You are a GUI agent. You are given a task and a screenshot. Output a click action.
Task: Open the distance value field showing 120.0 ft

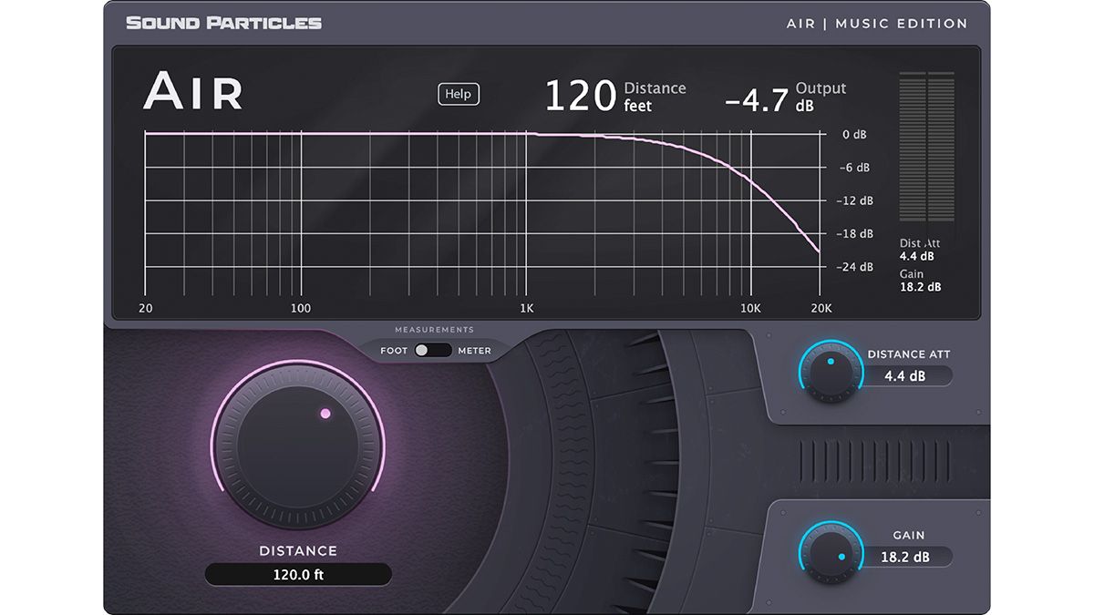pyautogui.click(x=298, y=574)
